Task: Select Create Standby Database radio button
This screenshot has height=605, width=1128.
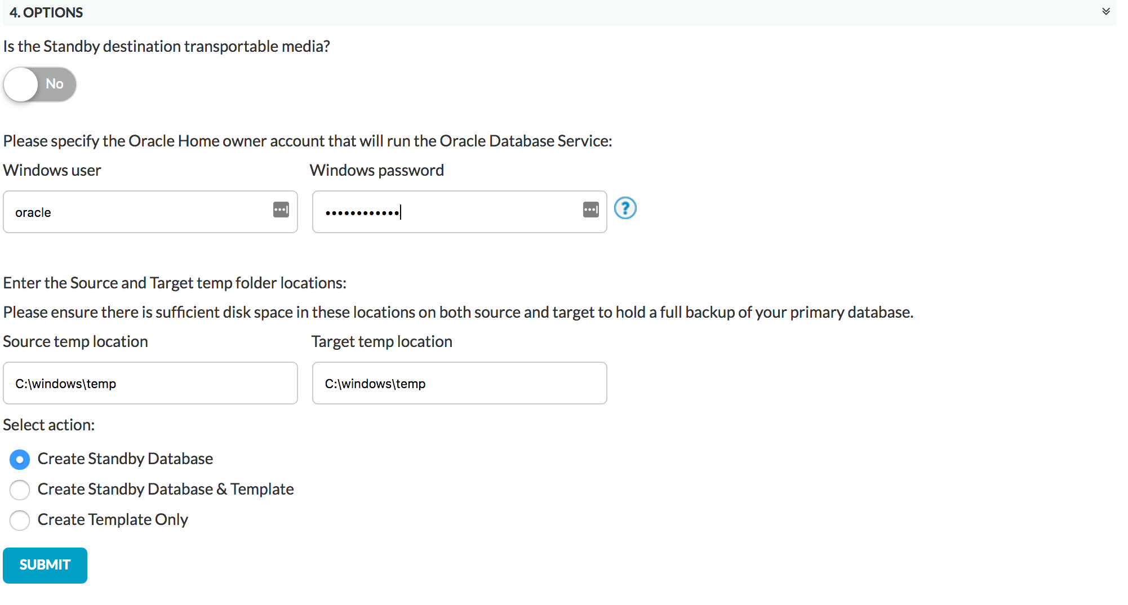Action: pos(20,460)
